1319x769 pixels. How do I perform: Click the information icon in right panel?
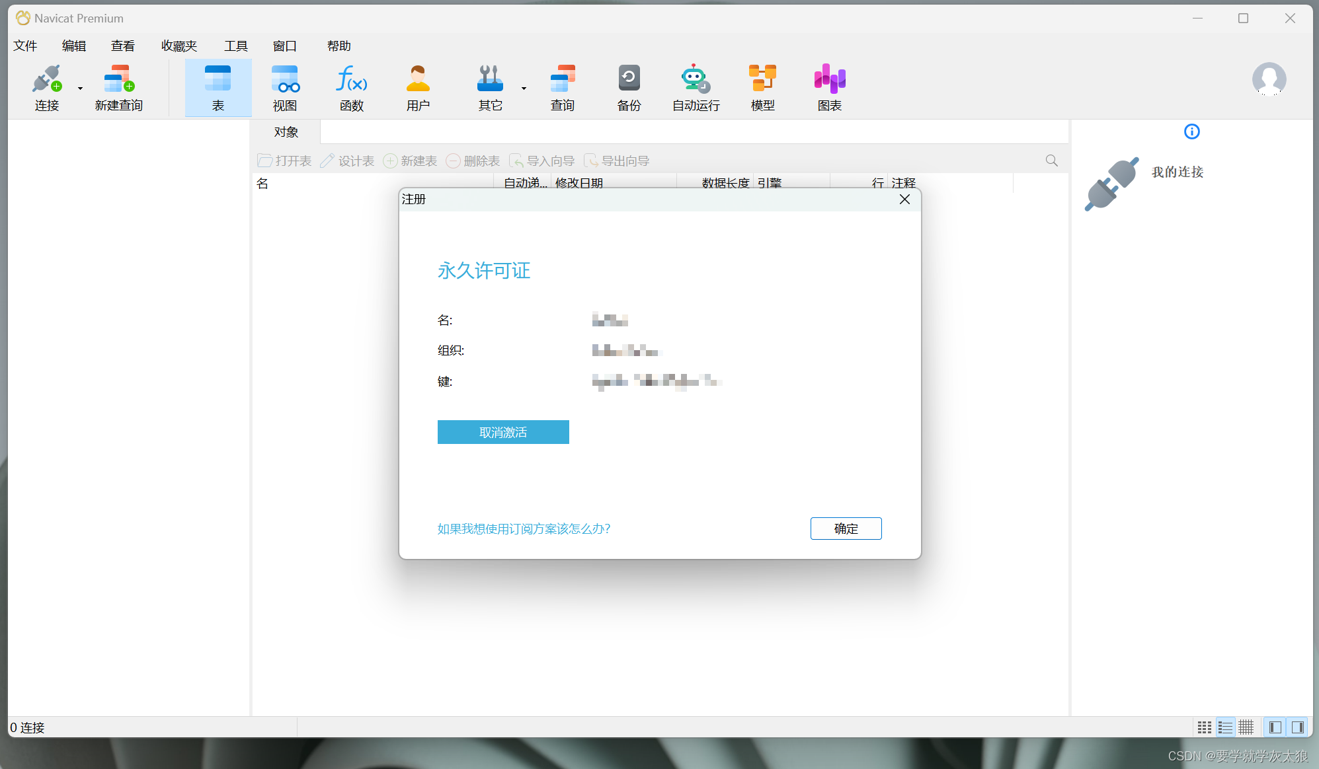coord(1191,131)
